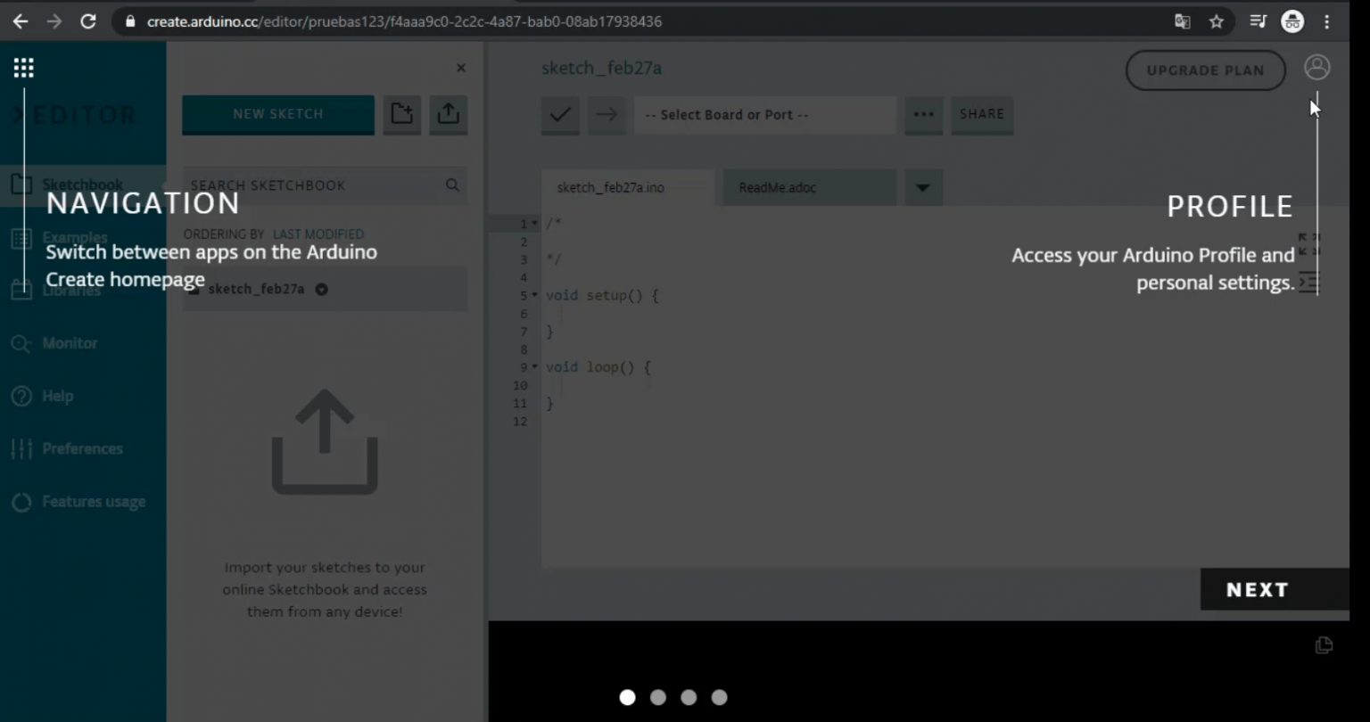1370x722 pixels.
Task: Open Features usage from the sidebar
Action: 21,501
